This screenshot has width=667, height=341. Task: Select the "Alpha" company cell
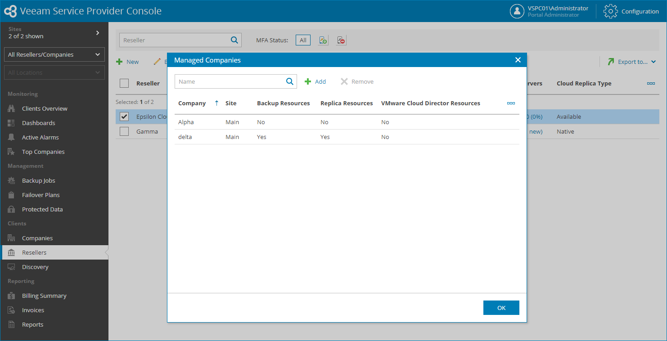[186, 122]
